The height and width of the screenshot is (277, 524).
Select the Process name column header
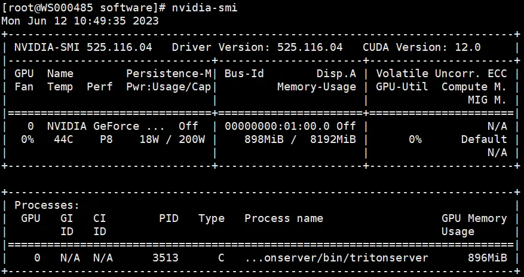tap(284, 218)
